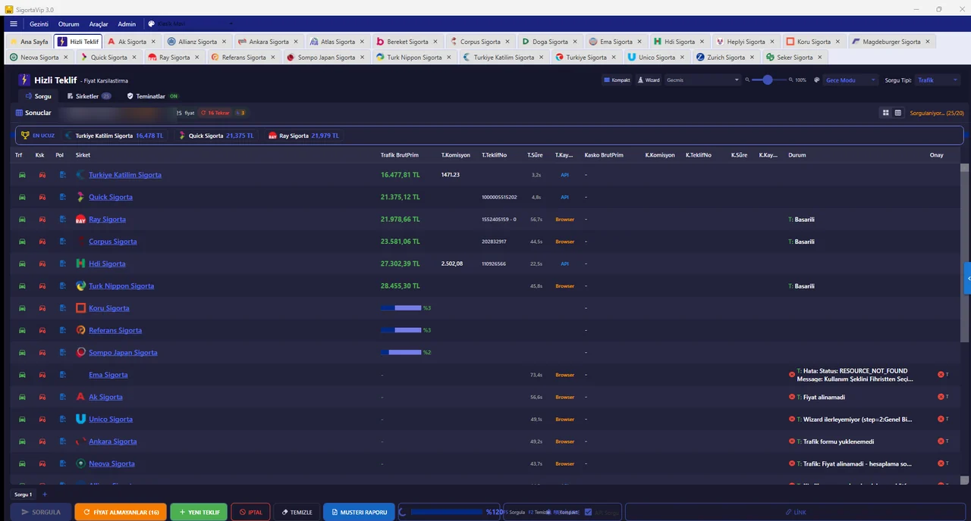This screenshot has height=521, width=971.
Task: Click red kasko car icon for Ray Sigorta
Action: 42,220
